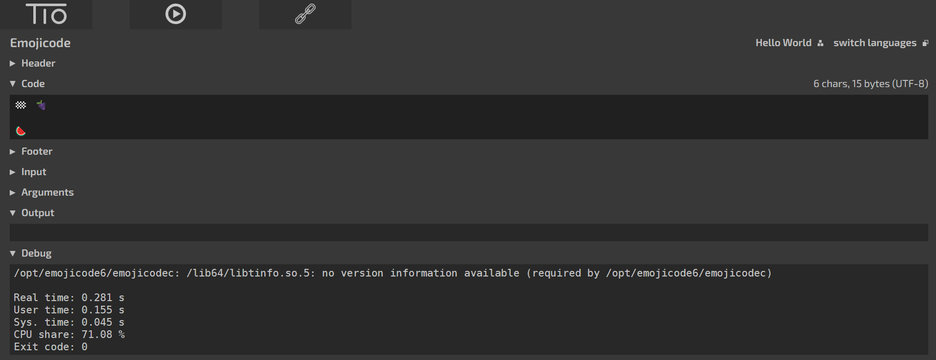Collapse the Code section
Screen dimensions: 936x360
tap(27, 84)
